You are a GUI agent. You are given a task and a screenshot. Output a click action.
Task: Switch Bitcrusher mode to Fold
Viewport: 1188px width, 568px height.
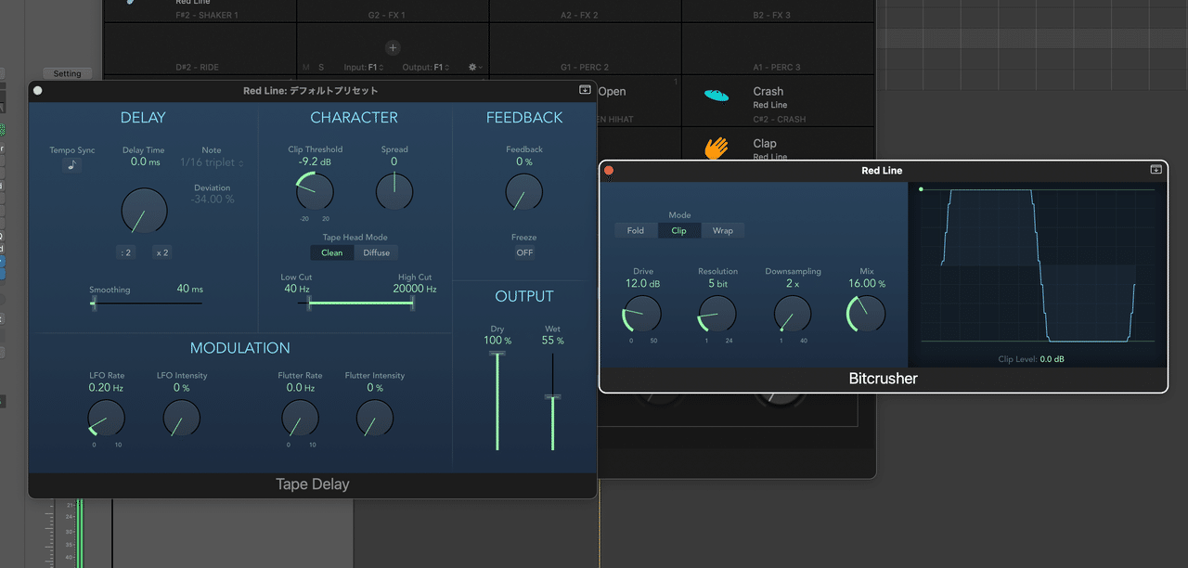tap(635, 230)
